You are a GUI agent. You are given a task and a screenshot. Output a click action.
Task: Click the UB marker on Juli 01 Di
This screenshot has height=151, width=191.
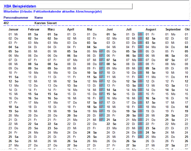tap(141, 34)
